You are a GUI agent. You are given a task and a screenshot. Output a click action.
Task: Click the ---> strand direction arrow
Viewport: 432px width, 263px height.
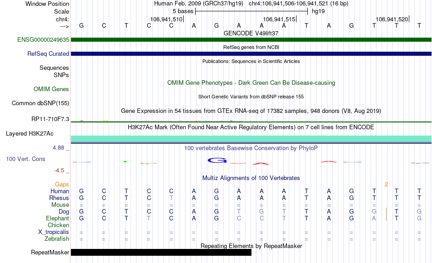click(x=64, y=26)
